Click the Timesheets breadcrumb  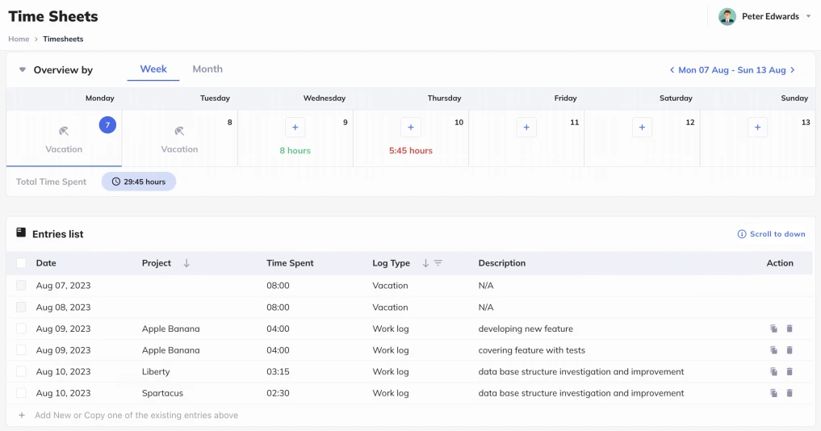(63, 40)
